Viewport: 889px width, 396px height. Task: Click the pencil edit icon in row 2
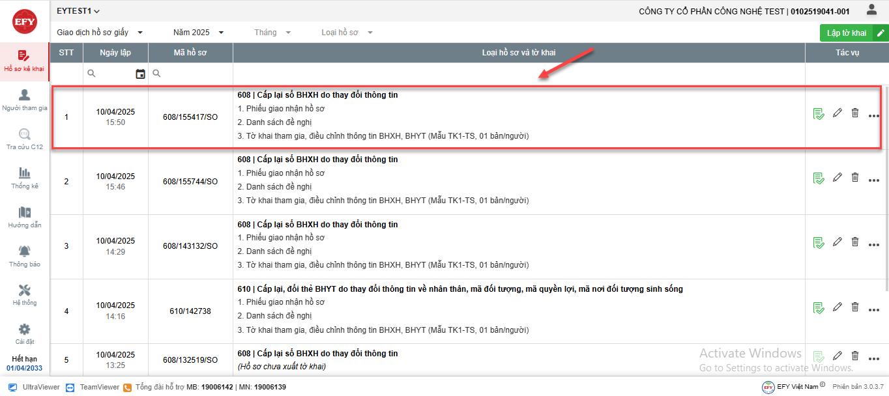click(x=838, y=177)
